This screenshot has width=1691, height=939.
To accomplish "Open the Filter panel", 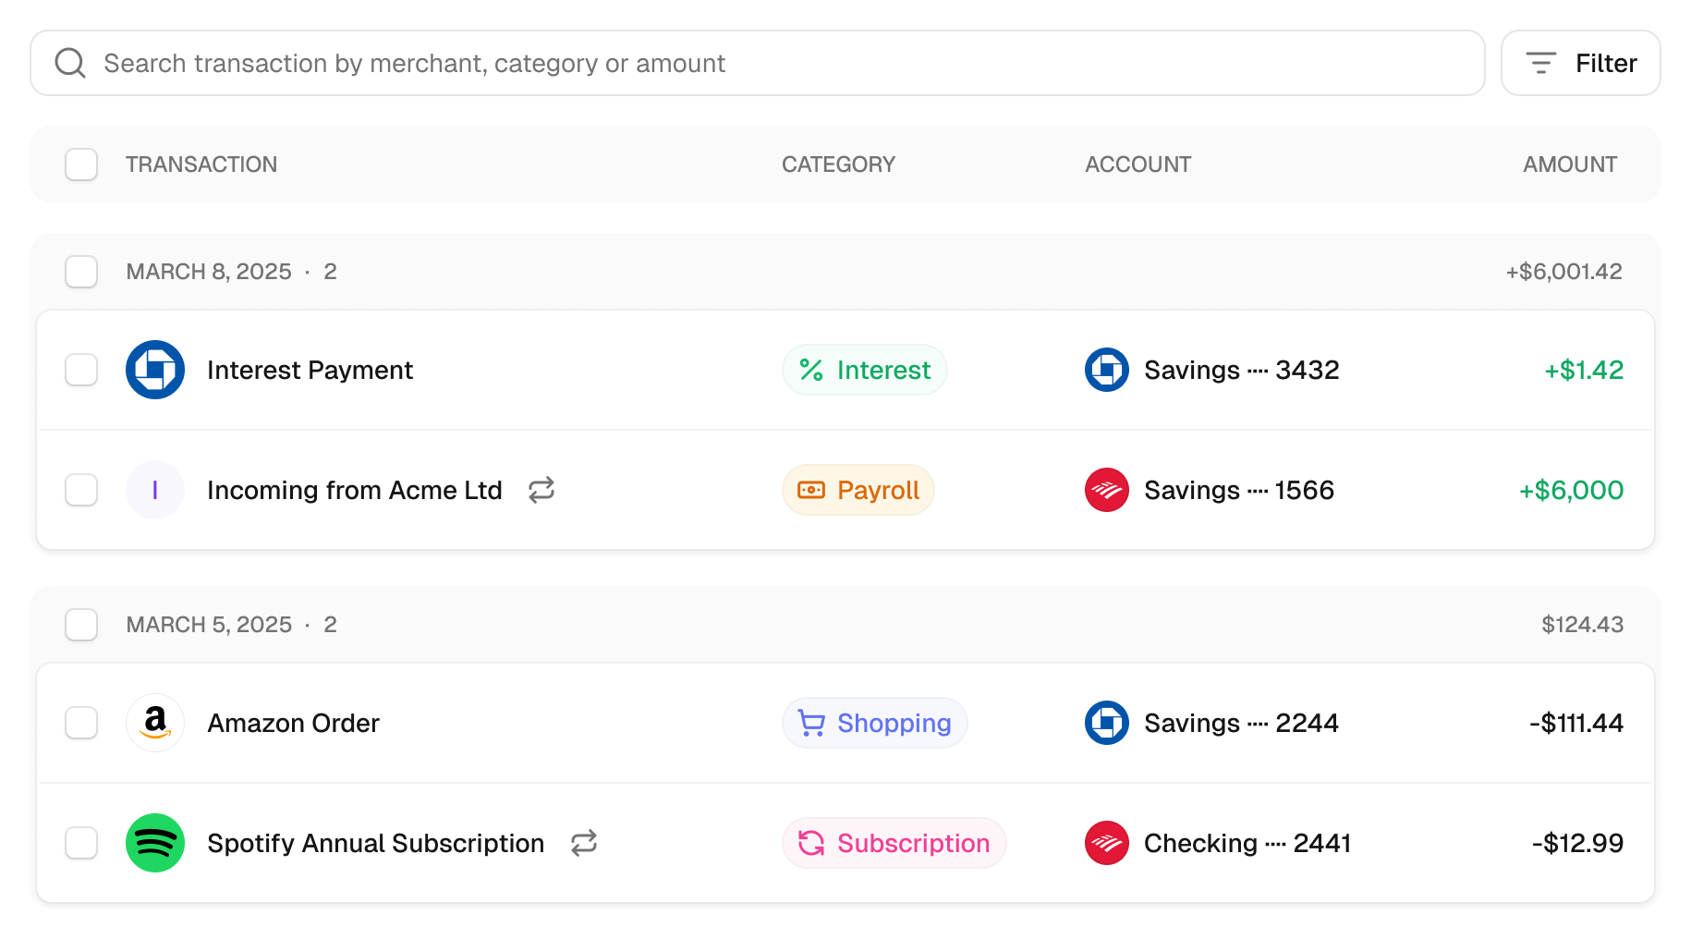I will [x=1580, y=63].
